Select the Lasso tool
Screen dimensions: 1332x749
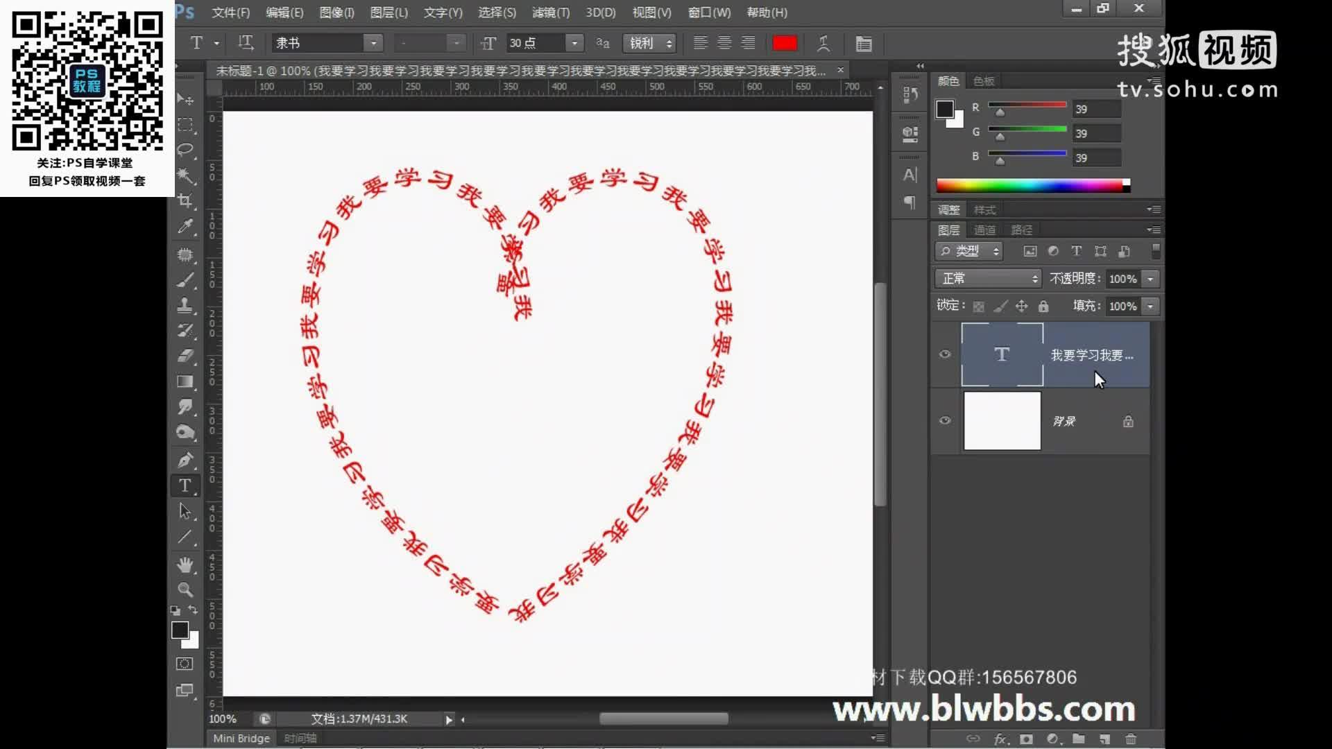(185, 150)
